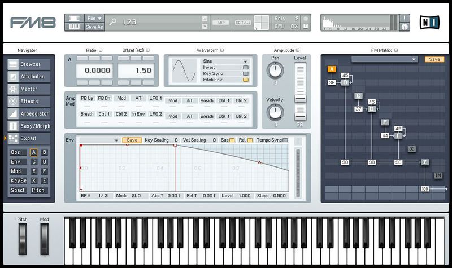
Task: Open the Master page in Navigator
Action: 29,89
